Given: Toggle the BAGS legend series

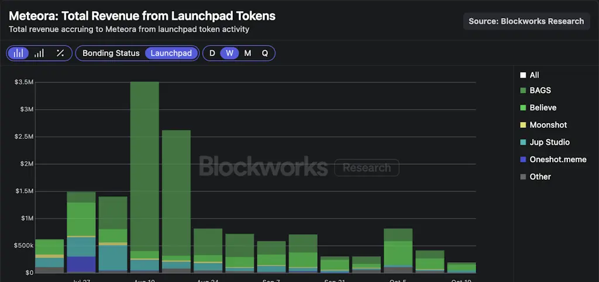Looking at the screenshot, I should (535, 90).
